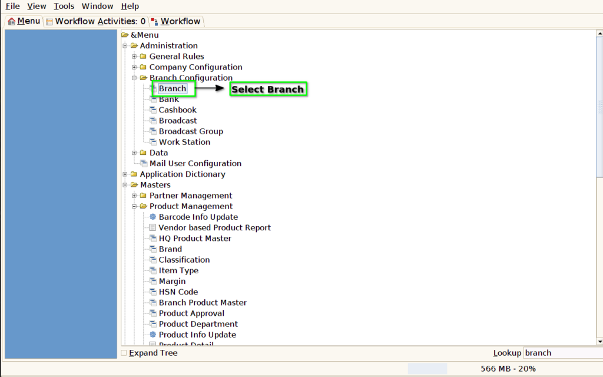This screenshot has width=603, height=377.
Task: Click the Bank window icon
Action: [x=153, y=99]
